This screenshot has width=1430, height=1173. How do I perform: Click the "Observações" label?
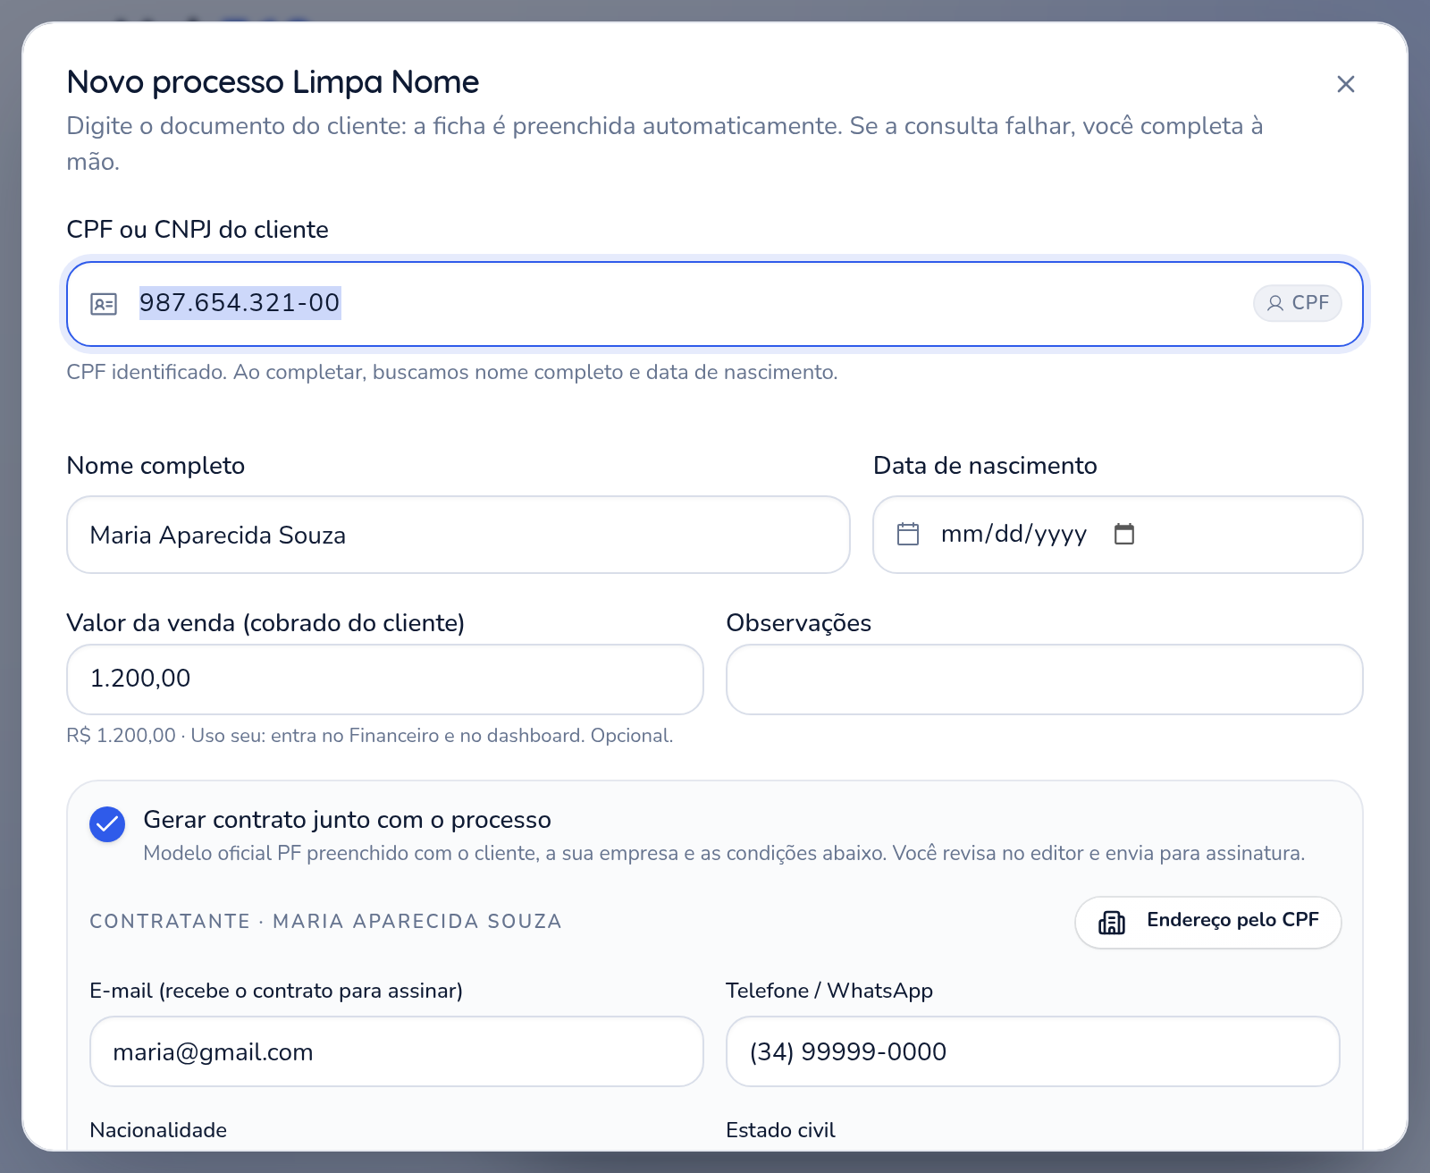(799, 623)
